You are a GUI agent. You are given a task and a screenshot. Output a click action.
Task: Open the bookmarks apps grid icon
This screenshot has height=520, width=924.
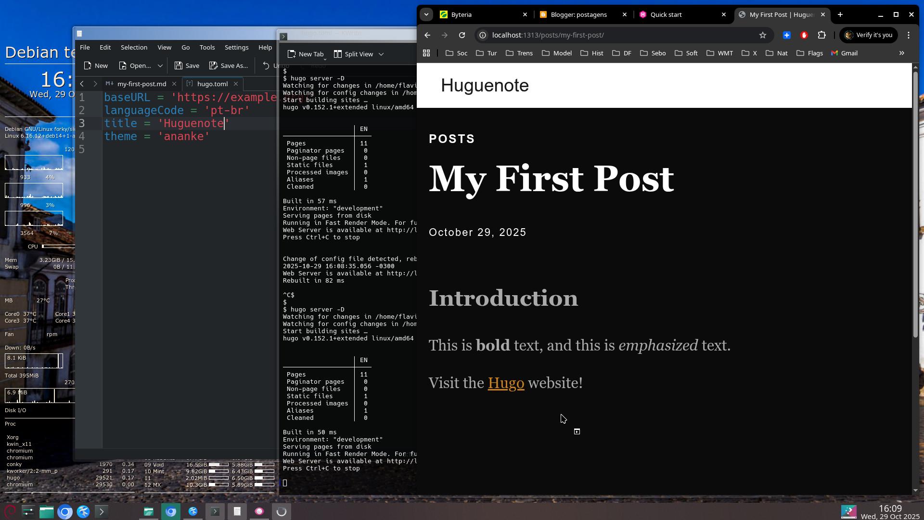(426, 53)
